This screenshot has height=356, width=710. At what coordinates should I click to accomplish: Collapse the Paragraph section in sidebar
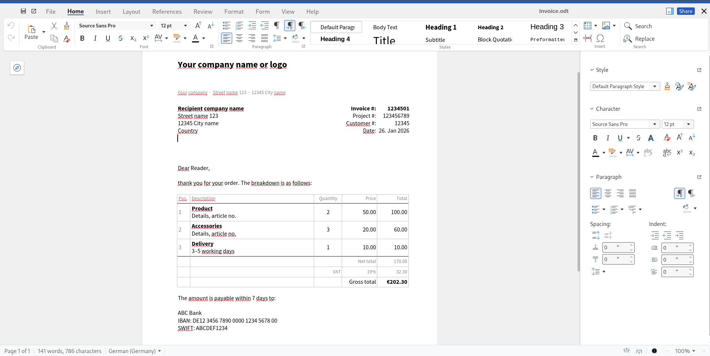(x=592, y=177)
